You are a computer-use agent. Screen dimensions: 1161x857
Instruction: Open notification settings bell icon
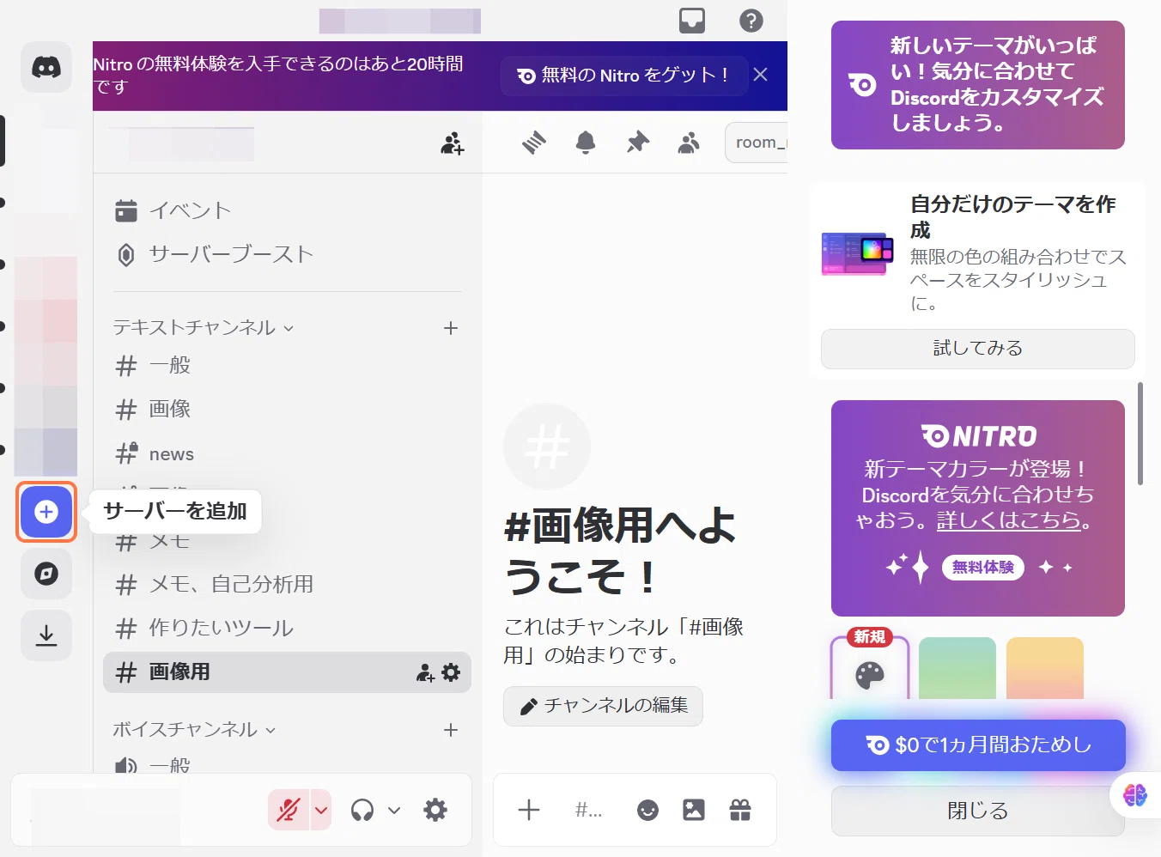click(x=586, y=143)
